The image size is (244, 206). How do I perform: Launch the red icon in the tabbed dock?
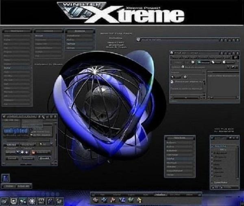click(x=113, y=200)
